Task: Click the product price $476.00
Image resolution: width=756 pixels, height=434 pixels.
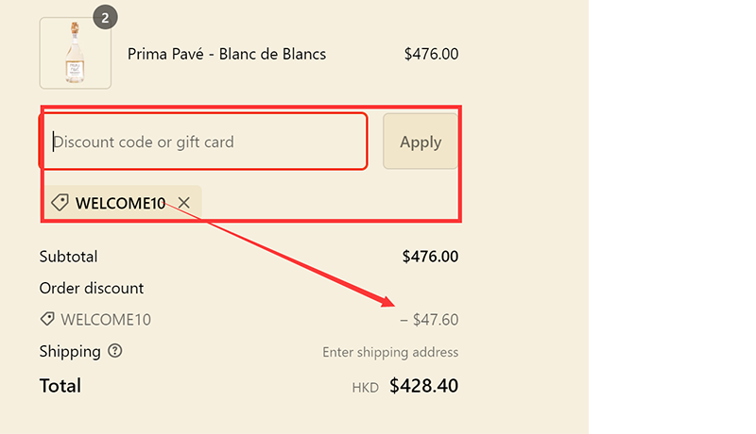Action: pos(431,54)
